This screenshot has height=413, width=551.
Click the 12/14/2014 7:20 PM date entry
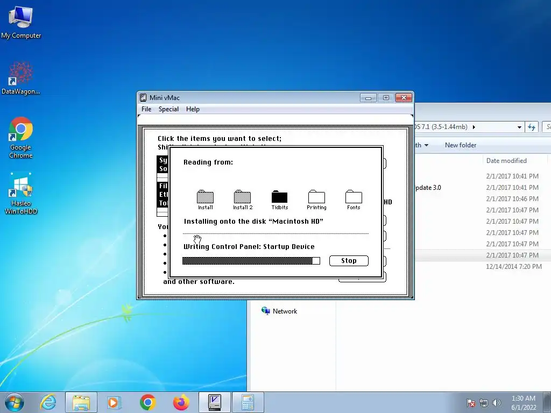click(x=514, y=267)
